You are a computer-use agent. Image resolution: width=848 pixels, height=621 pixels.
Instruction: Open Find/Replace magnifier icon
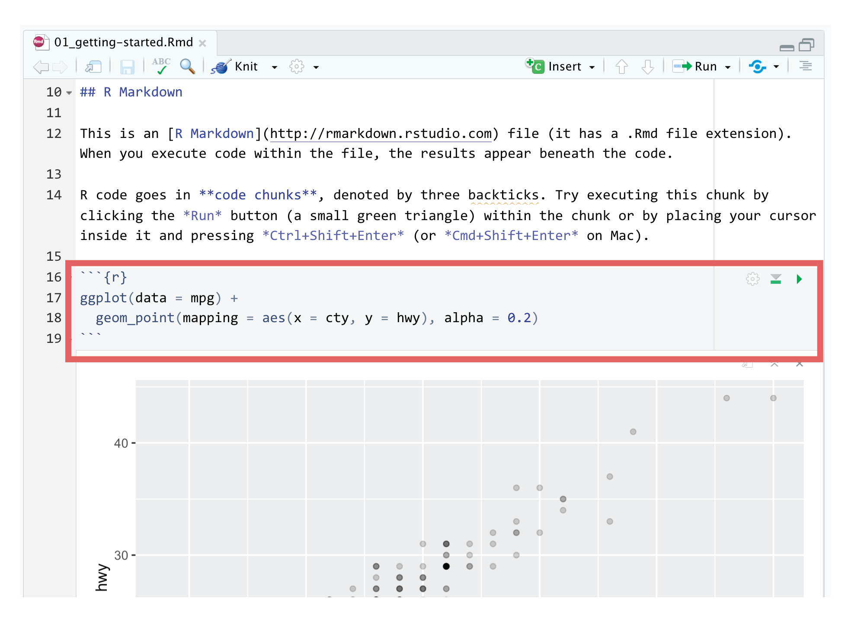[x=187, y=66]
